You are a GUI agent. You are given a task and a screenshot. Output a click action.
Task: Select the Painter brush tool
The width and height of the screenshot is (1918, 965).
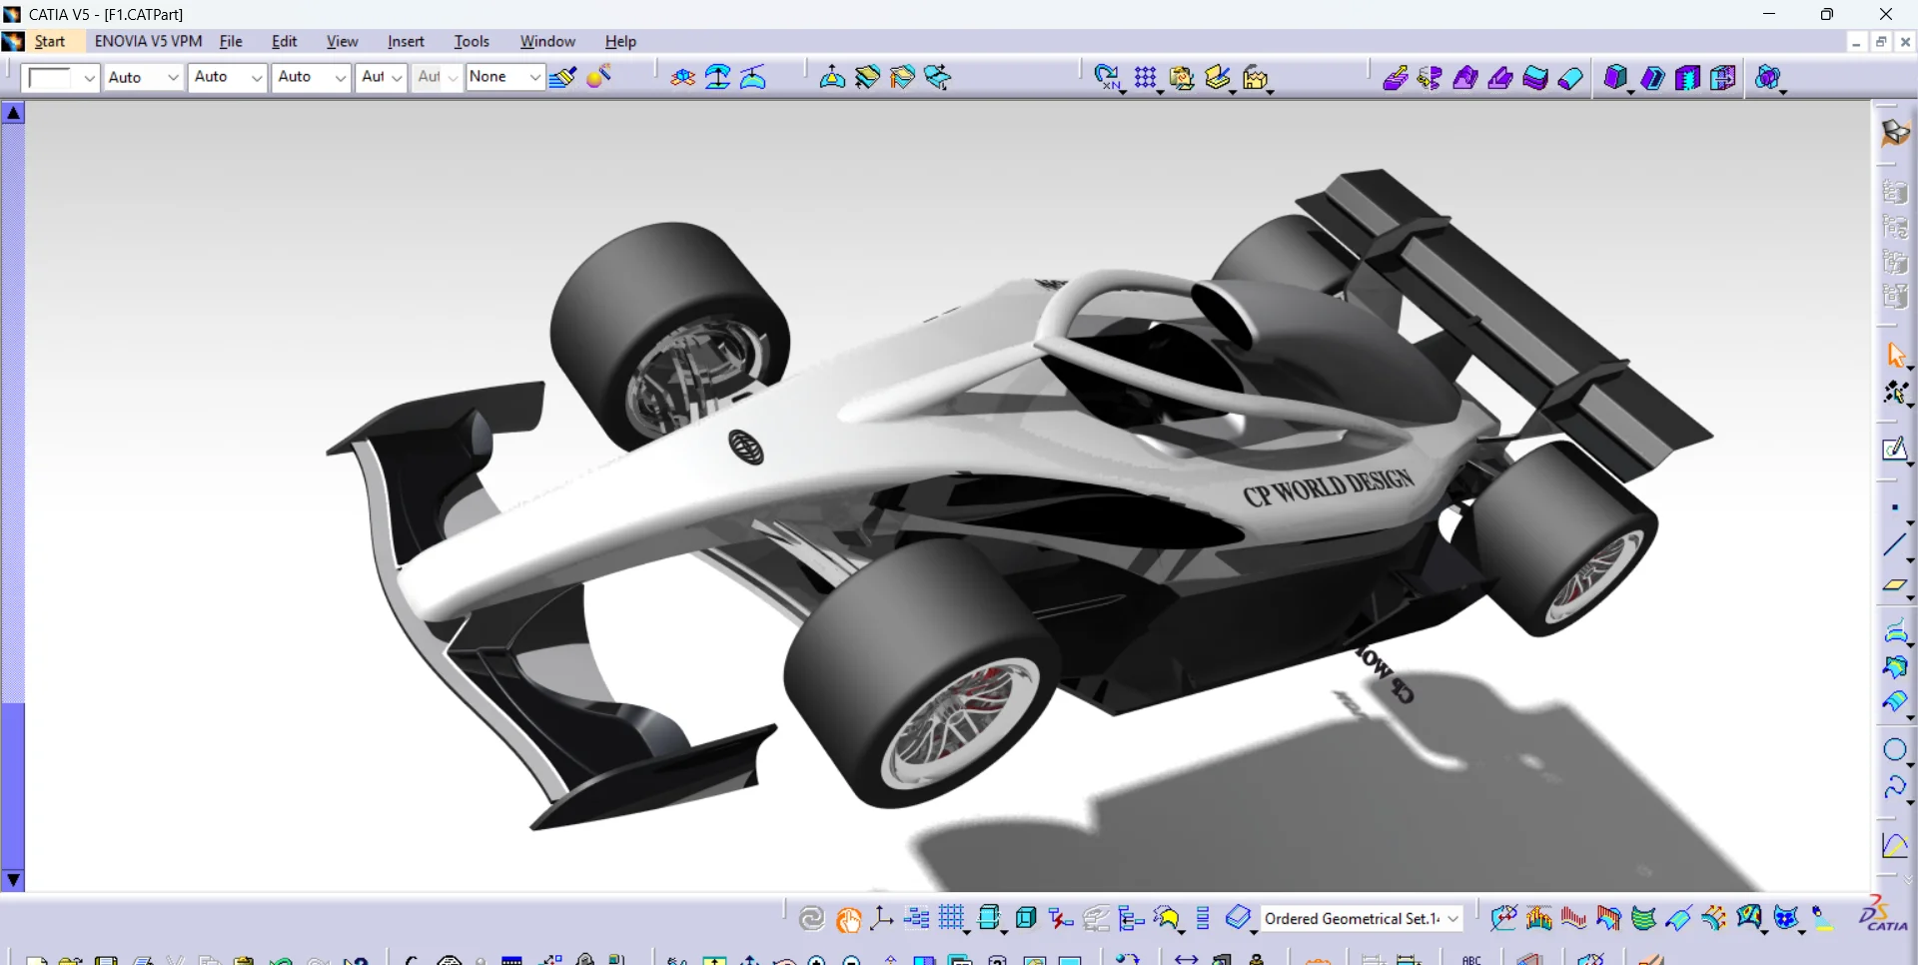coord(562,77)
